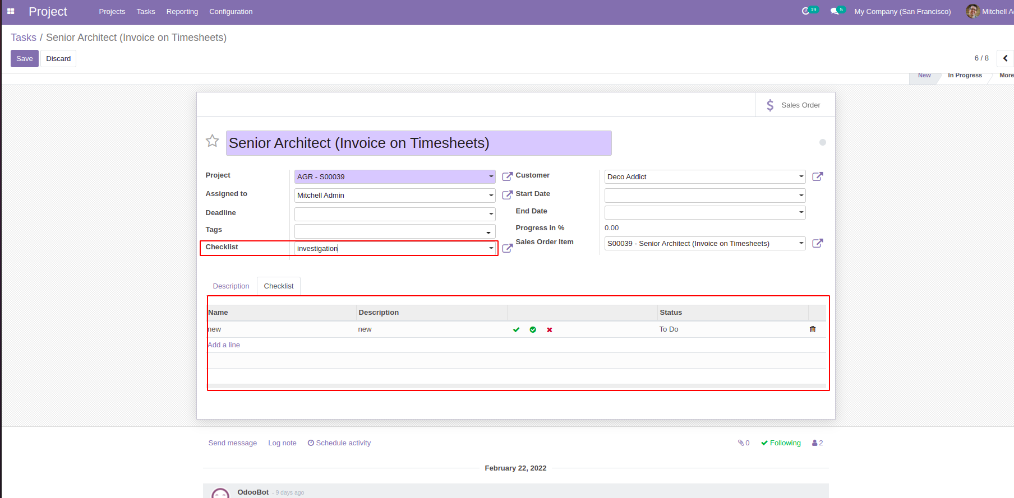Open external link for Sales Order Item
This screenshot has width=1014, height=498.
(x=818, y=243)
